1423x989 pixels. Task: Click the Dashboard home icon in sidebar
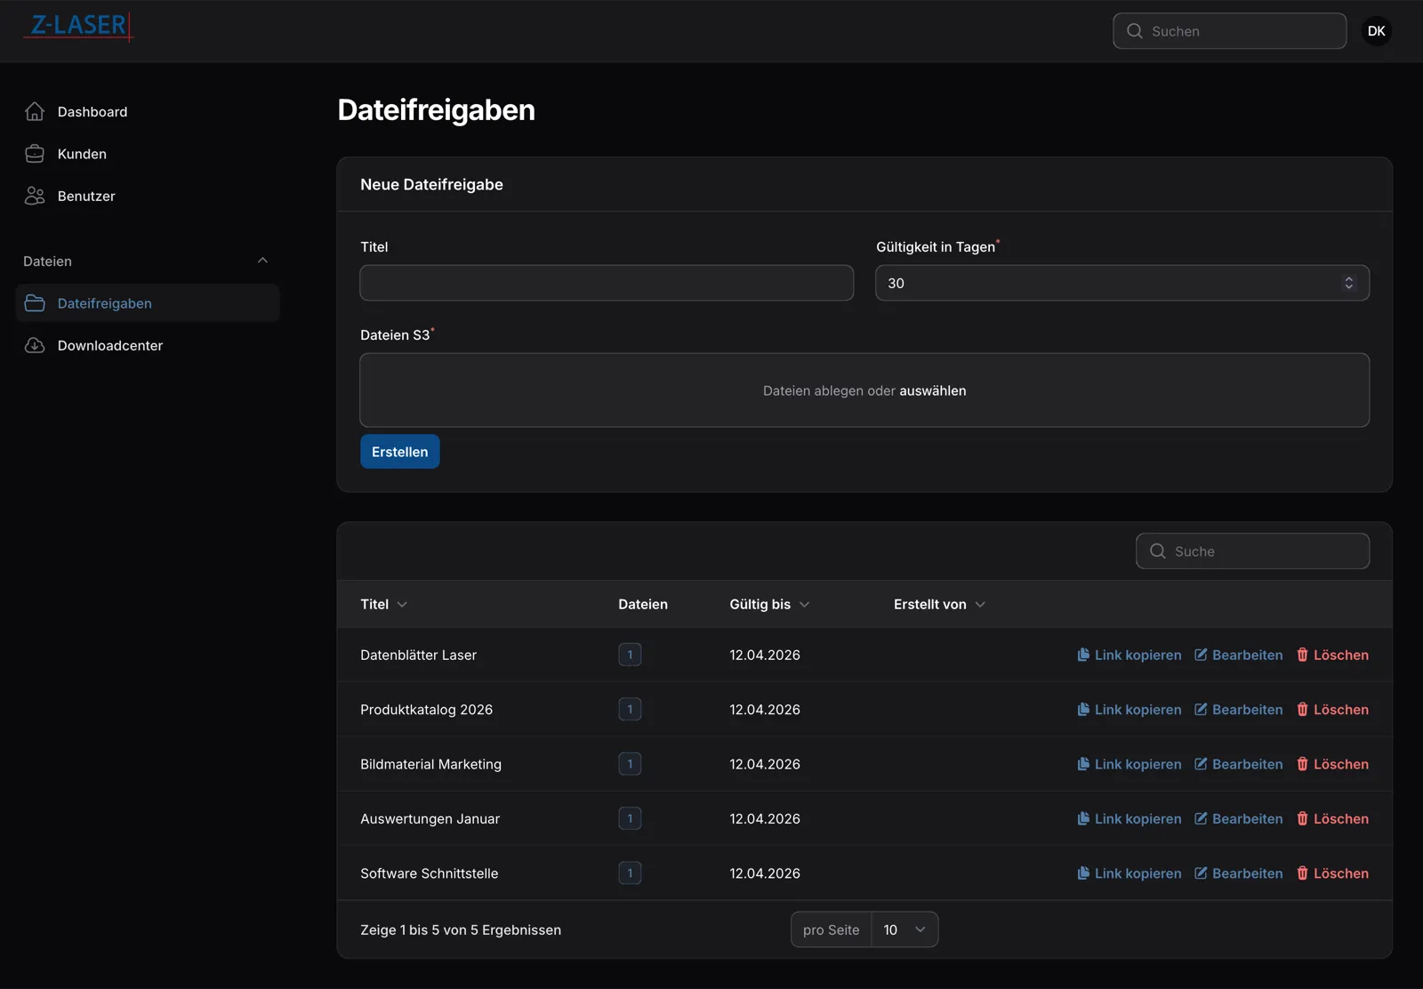pos(35,111)
